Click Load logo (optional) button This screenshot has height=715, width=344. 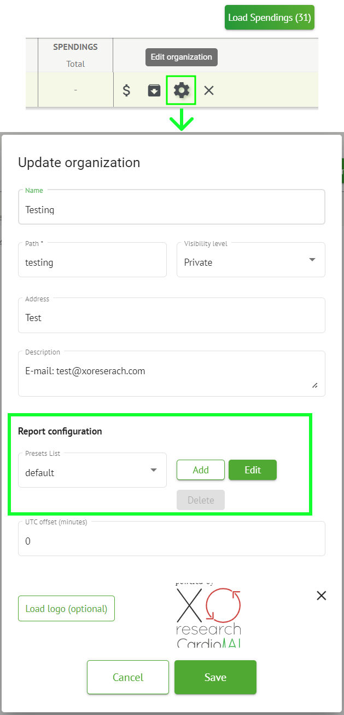click(x=66, y=609)
